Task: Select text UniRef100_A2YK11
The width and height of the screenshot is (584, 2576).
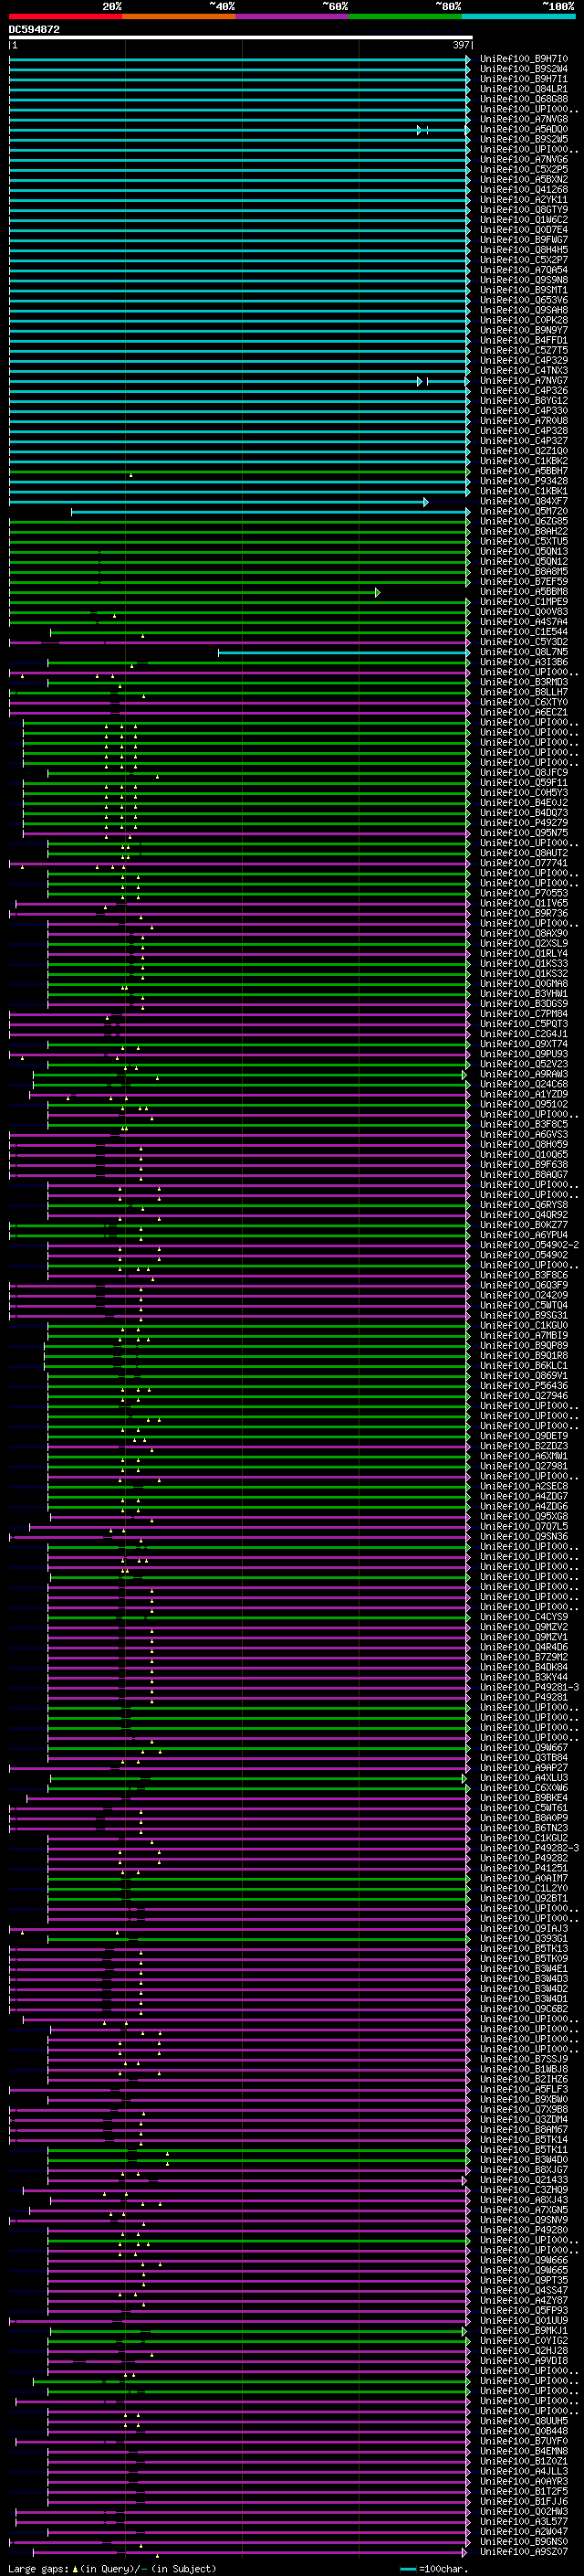Action: [x=523, y=200]
